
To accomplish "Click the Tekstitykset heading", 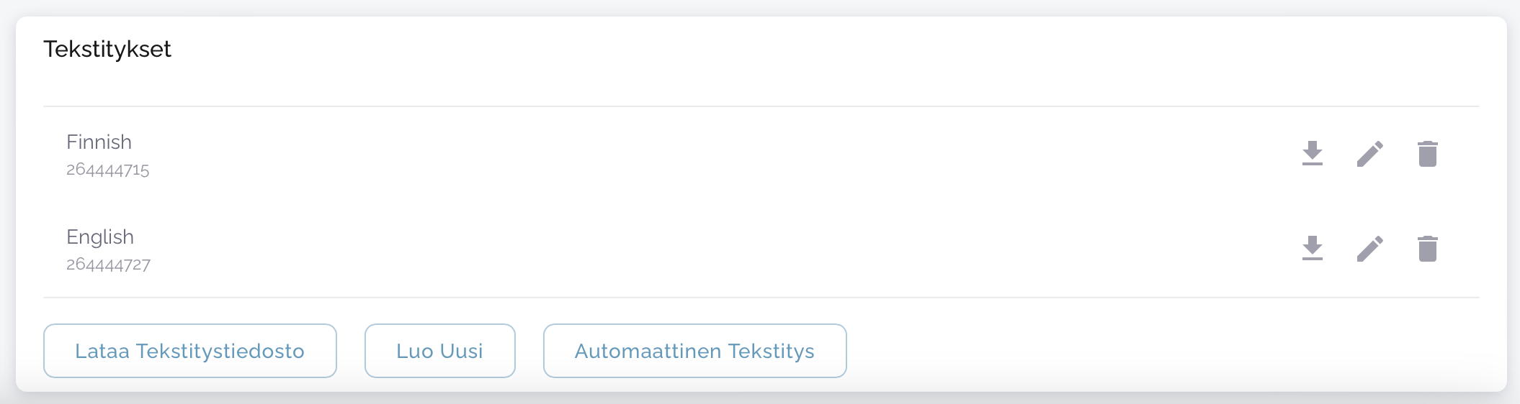I will (107, 49).
